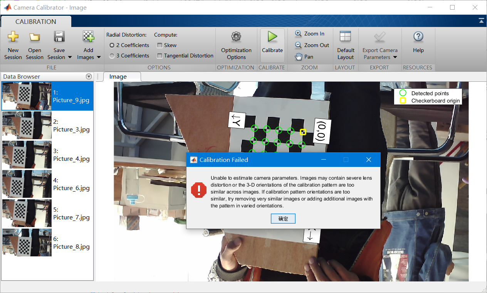Image resolution: width=487 pixels, height=293 pixels.
Task: Select the Image document tab
Action: tap(118, 77)
